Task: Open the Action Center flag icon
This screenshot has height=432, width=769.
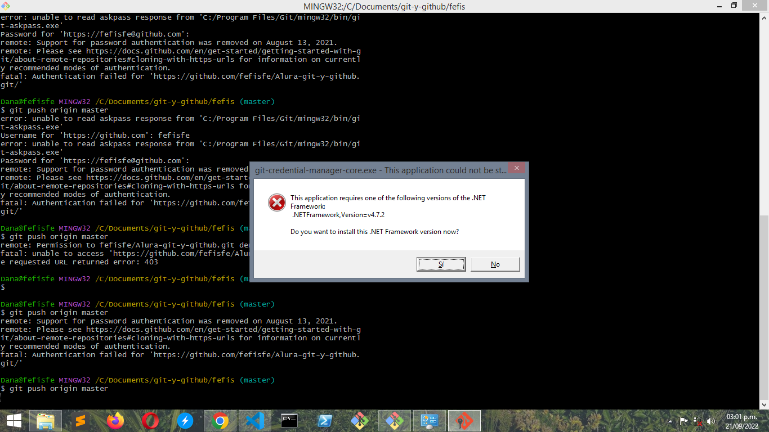Action: [684, 421]
